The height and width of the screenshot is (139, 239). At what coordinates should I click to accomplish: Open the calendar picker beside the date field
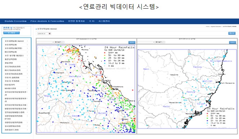(50, 34)
